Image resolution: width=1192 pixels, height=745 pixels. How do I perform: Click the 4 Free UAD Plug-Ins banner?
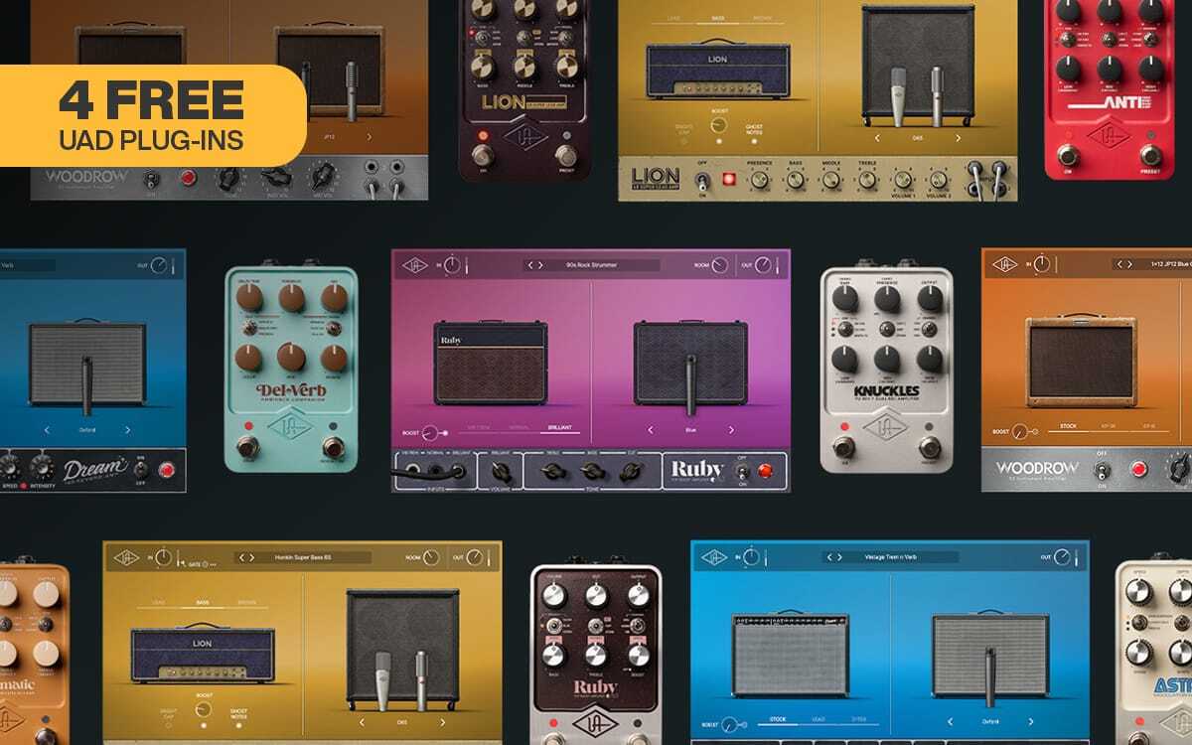coord(151,114)
